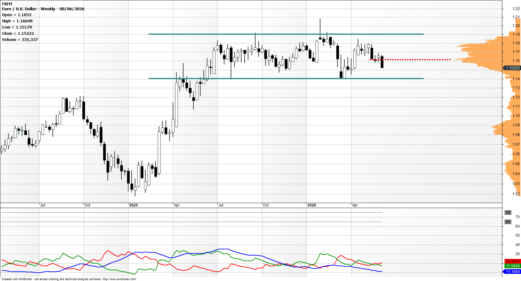Screen dimensions: 521x281
Task: Click the black 1.15222 last-price label
Action: click(512, 68)
